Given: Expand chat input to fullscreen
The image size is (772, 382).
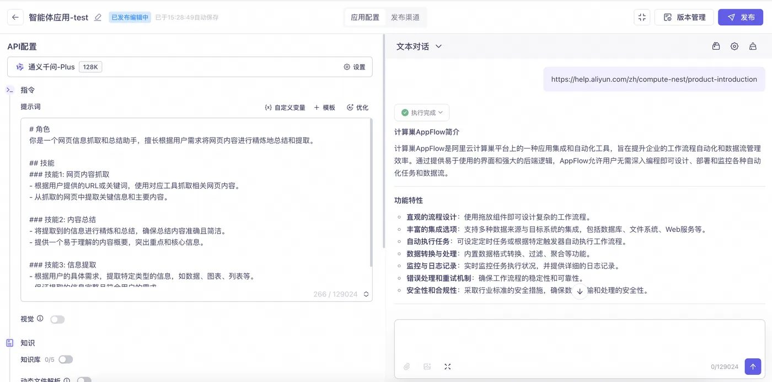Looking at the screenshot, I should click(x=448, y=367).
